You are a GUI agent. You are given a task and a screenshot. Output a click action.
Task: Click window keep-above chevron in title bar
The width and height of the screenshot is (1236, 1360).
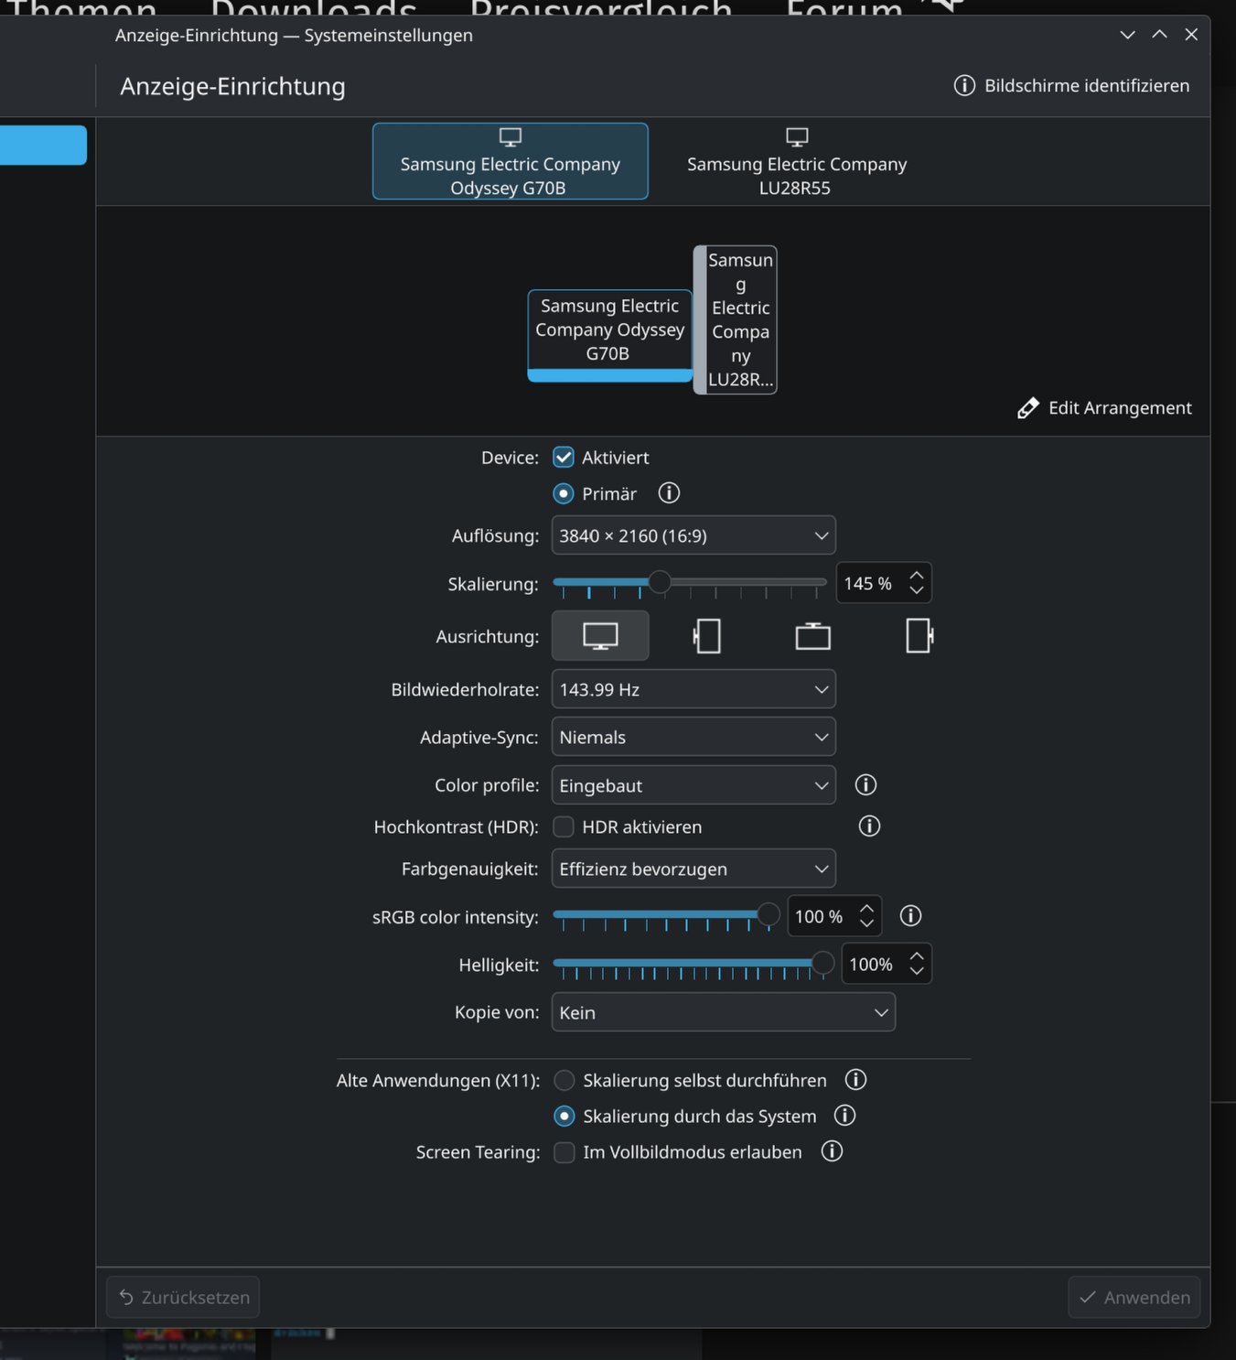(x=1159, y=35)
